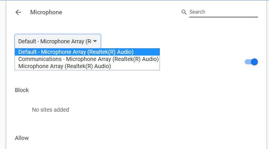
Task: Focus the Search settings text field
Action: click(223, 12)
